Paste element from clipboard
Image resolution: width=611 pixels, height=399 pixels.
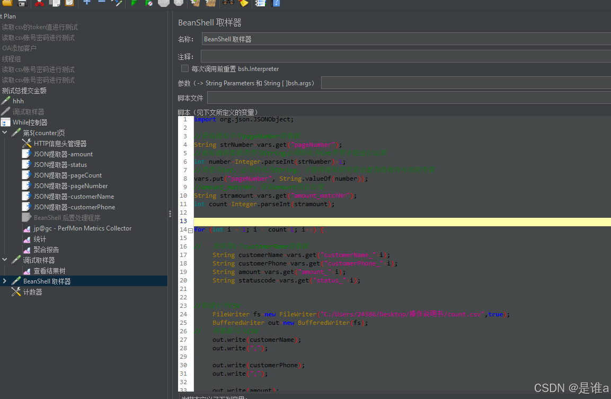pos(70,4)
